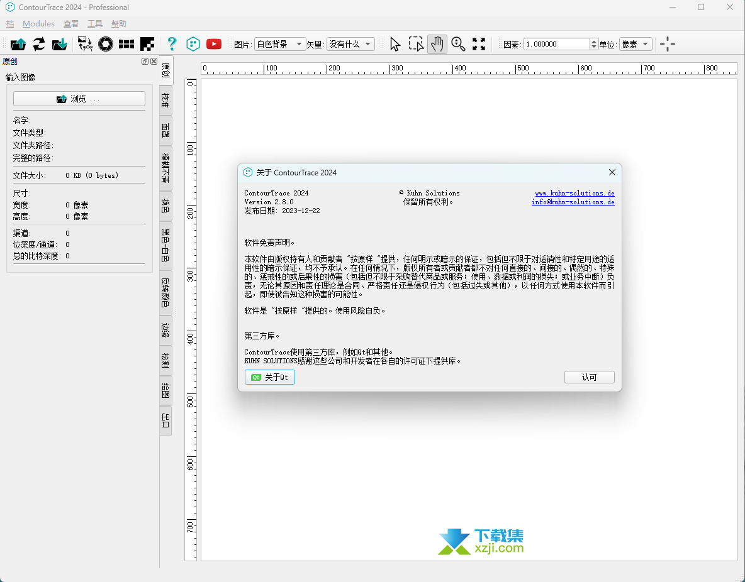Screen dimensions: 745x582
Task: Open the 单位 units dropdown
Action: tap(636, 44)
